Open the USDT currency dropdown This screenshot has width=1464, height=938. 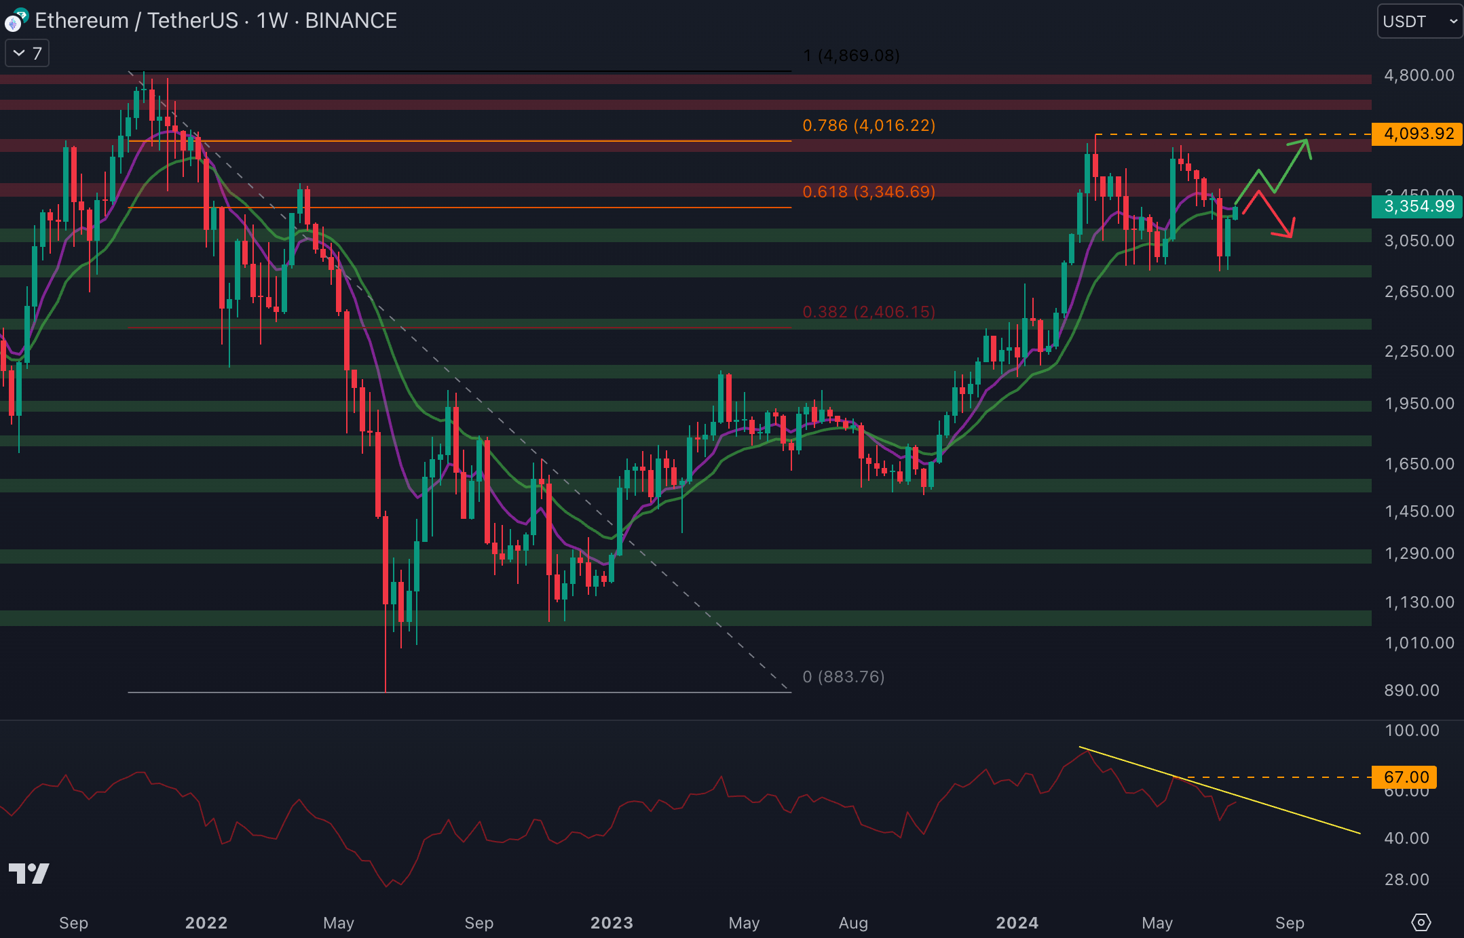point(1419,22)
